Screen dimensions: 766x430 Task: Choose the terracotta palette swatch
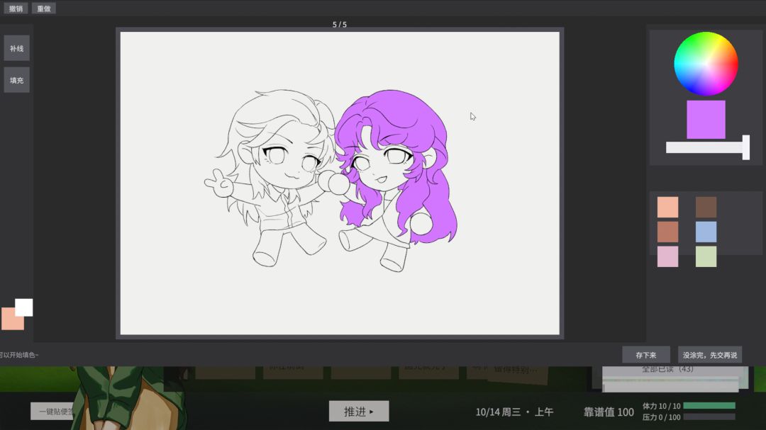(x=667, y=232)
